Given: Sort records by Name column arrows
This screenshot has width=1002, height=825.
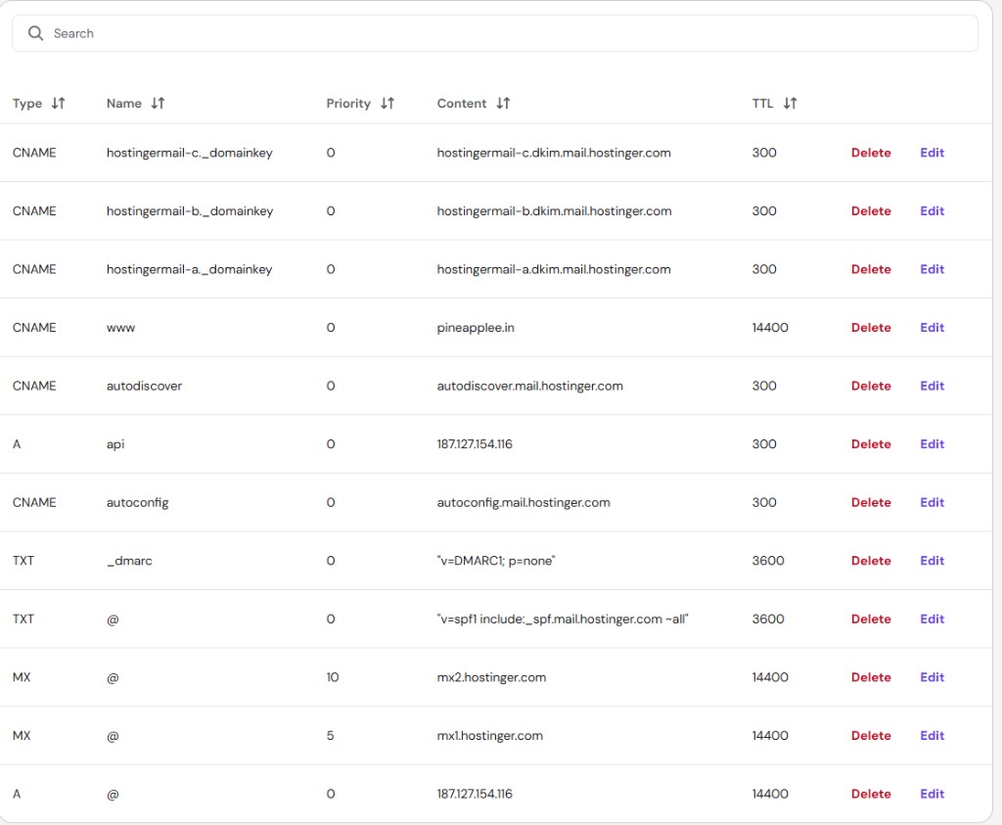Looking at the screenshot, I should click(158, 103).
